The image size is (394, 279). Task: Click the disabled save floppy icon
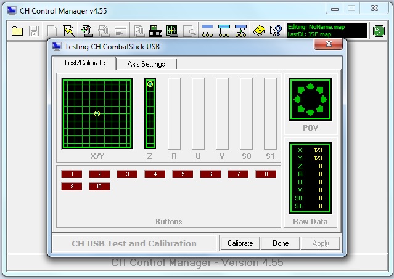tap(34, 31)
